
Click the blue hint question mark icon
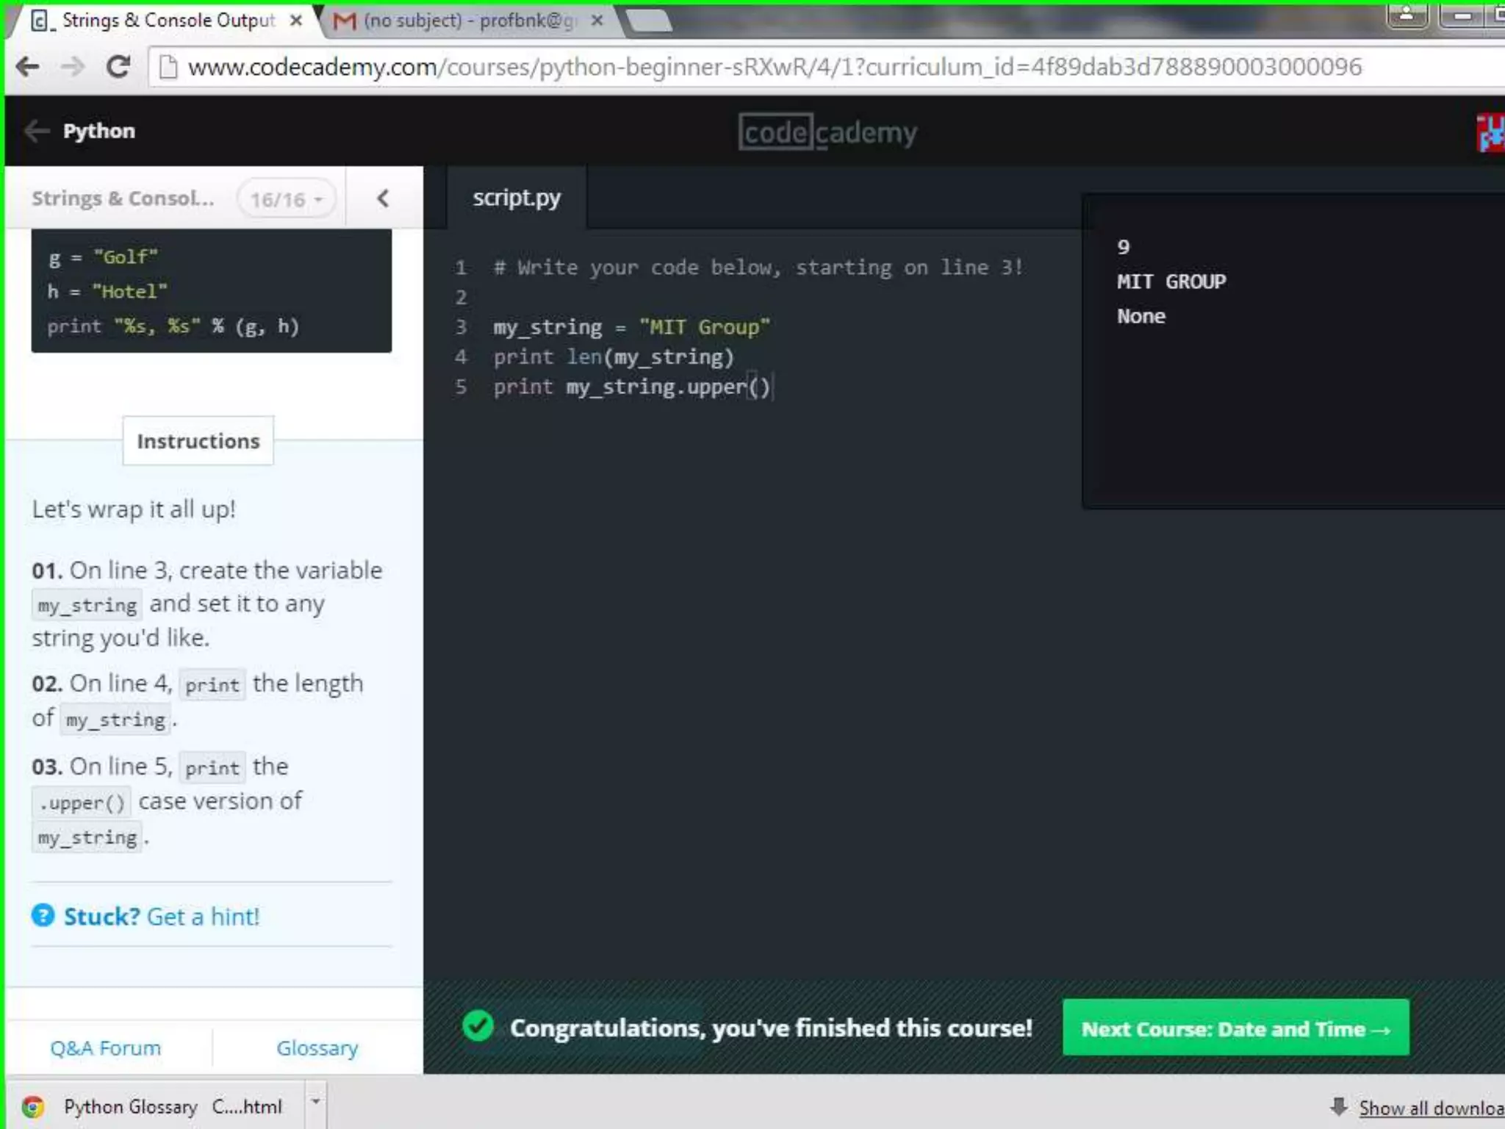[43, 916]
